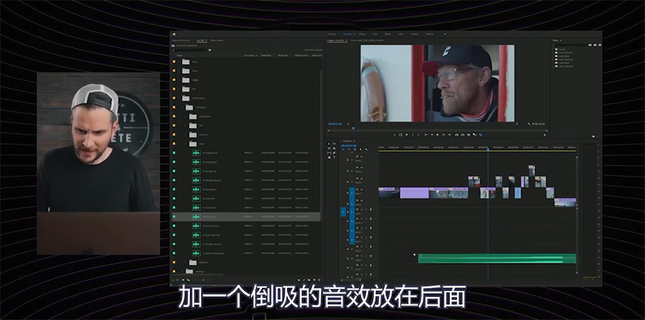Expand the Video Effects folder

coord(553,63)
